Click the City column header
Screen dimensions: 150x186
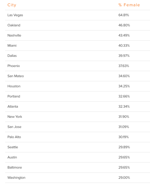[x=12, y=5]
